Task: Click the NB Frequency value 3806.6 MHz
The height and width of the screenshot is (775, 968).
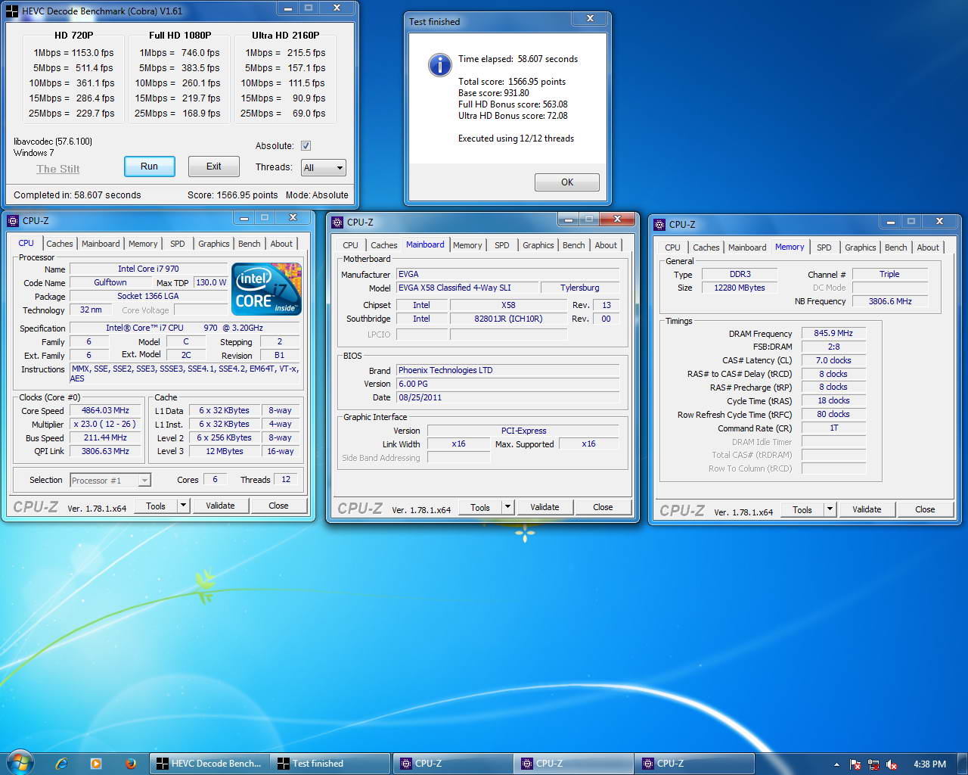Action: pyautogui.click(x=890, y=301)
